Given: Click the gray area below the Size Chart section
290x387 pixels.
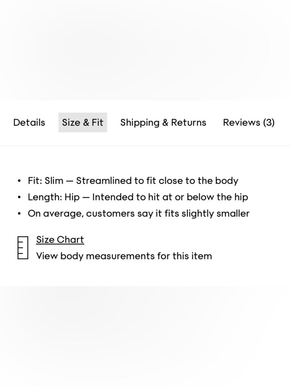Looking at the screenshot, I should 145,336.
